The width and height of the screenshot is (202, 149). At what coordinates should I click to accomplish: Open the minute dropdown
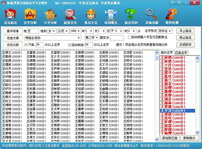coord(132,31)
